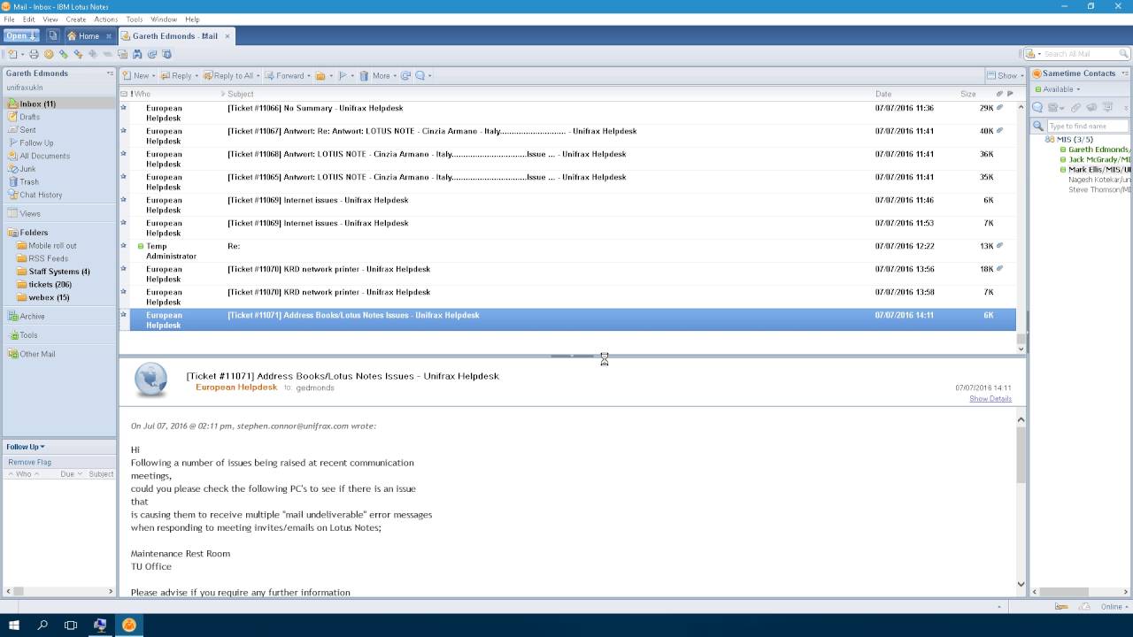Screen dimensions: 1133x637
Task: Open Task View from the taskbar
Action: tap(71, 625)
